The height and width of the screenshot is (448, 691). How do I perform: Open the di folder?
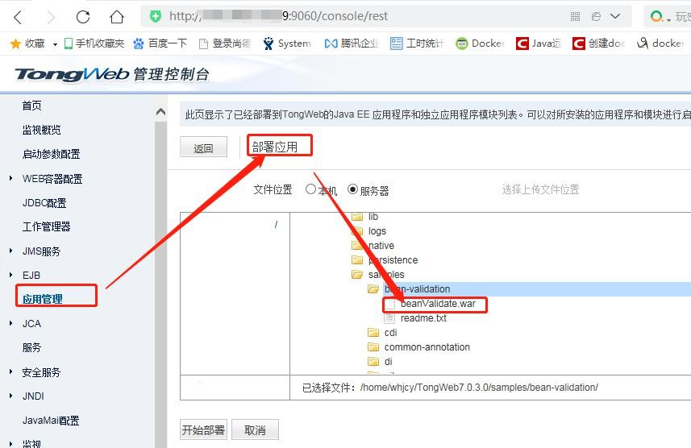[x=388, y=362]
